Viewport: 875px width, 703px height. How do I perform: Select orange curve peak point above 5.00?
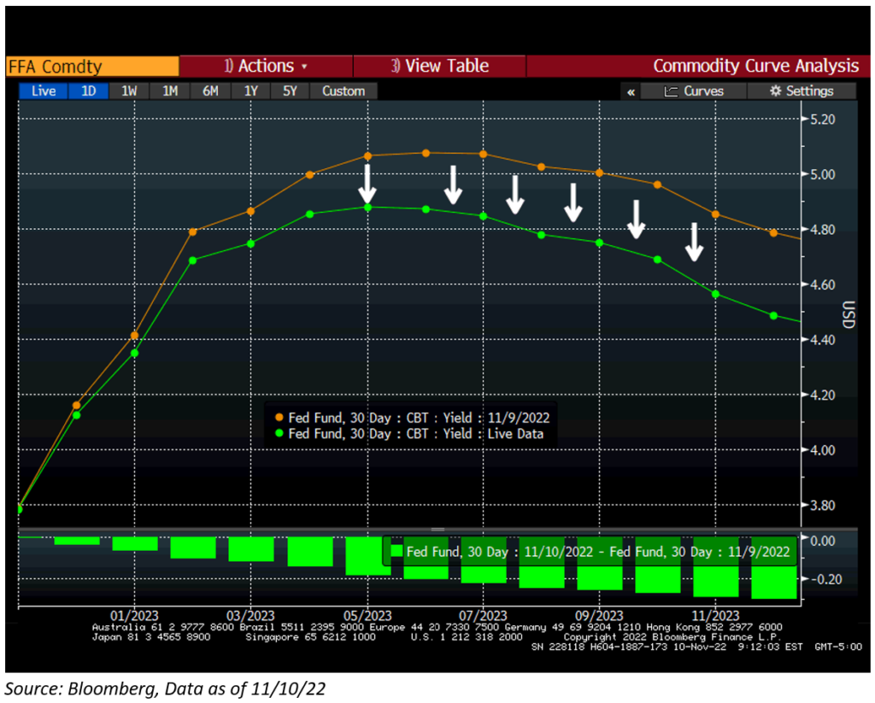coord(426,153)
